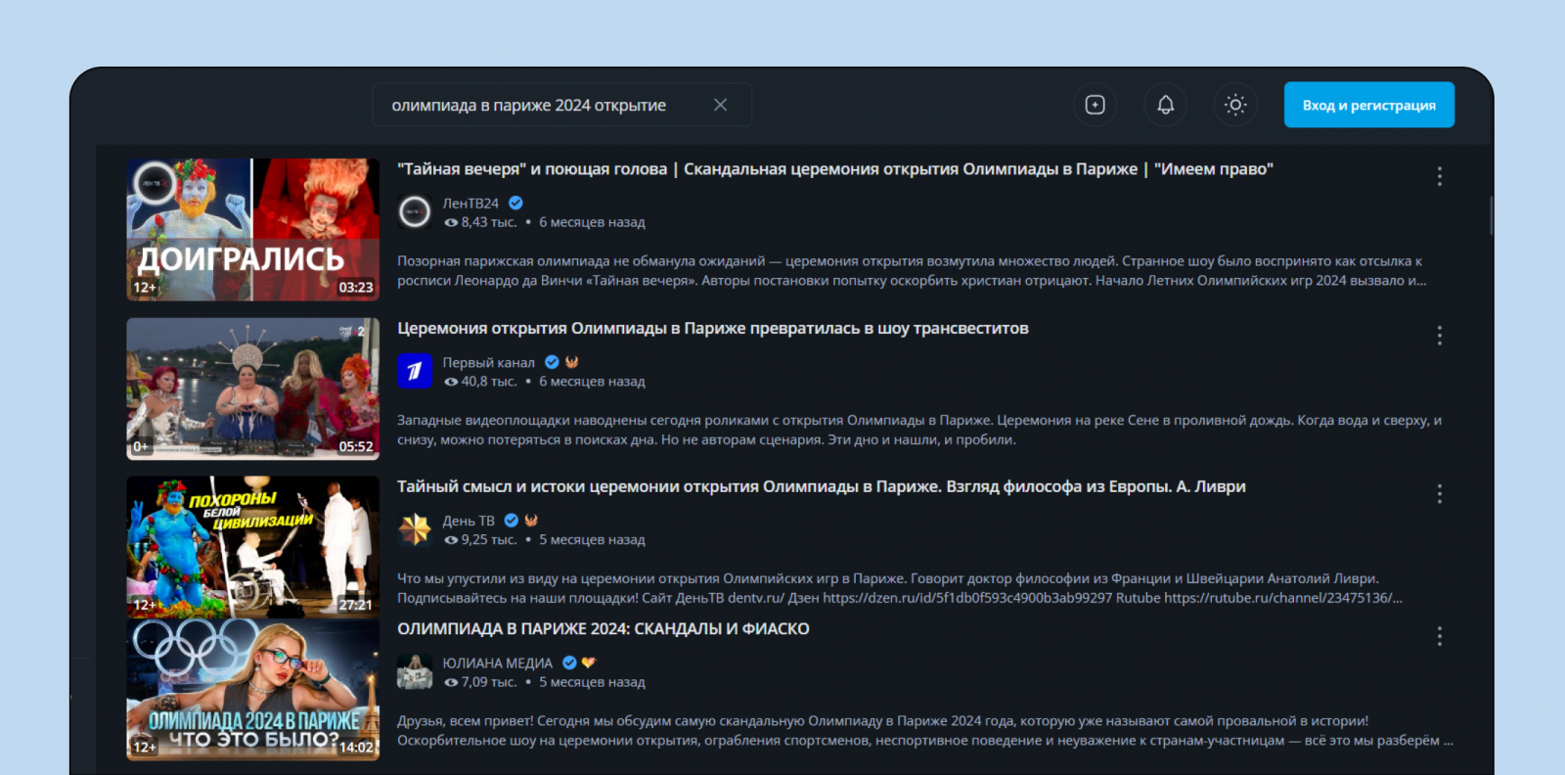This screenshot has width=1565, height=775.
Task: Click the 'Вход и регистрация' button
Action: pos(1368,105)
